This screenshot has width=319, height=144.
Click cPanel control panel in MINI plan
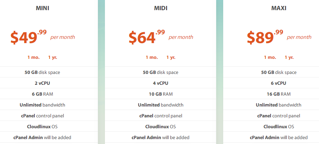click(42, 116)
